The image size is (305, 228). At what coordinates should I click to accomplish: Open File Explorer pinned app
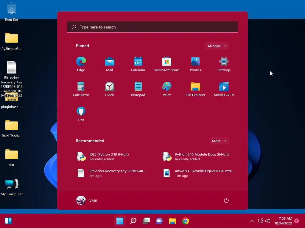click(x=195, y=89)
